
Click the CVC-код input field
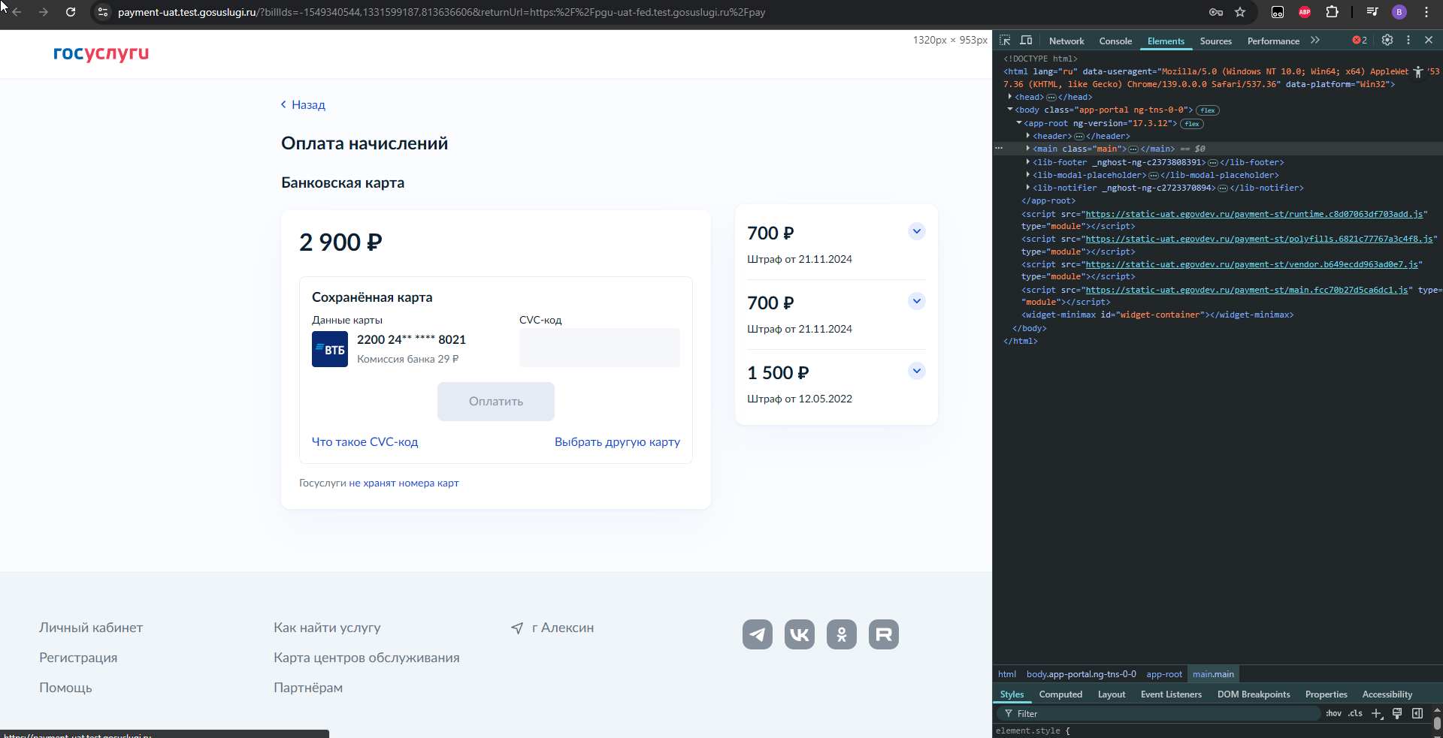click(600, 348)
